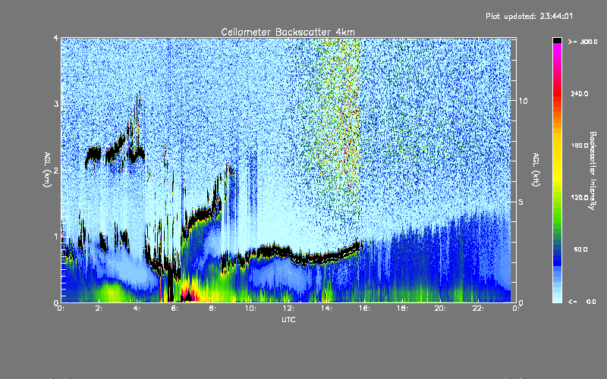Click the 'AGL (km)' left axis label
The height and width of the screenshot is (379, 607).
click(47, 170)
